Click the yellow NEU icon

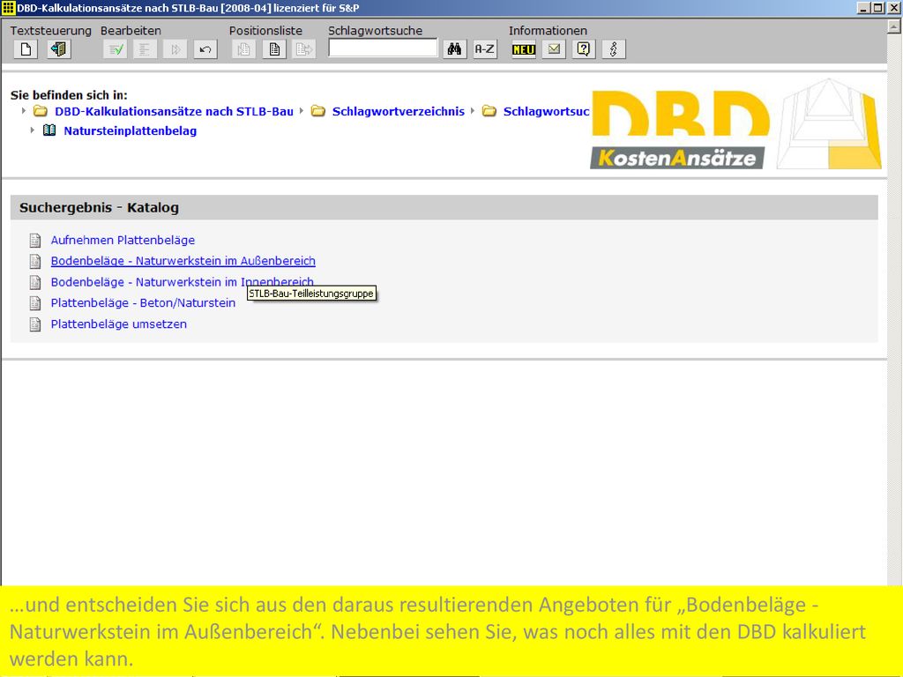pyautogui.click(x=524, y=49)
